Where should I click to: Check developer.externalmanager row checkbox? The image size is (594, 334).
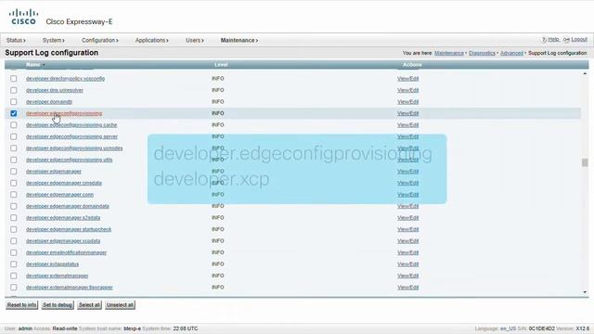tap(14, 276)
